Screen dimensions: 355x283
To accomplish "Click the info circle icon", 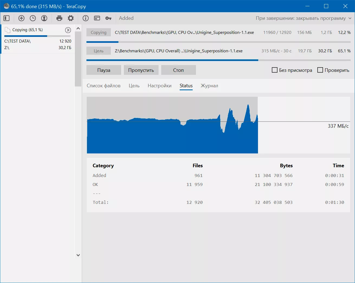I will coord(86,18).
